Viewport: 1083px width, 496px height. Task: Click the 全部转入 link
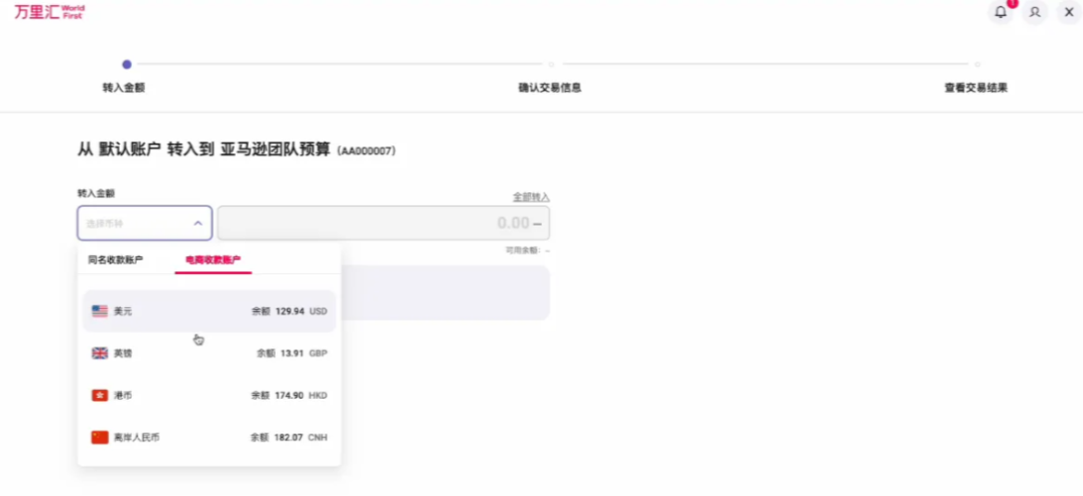(x=530, y=197)
